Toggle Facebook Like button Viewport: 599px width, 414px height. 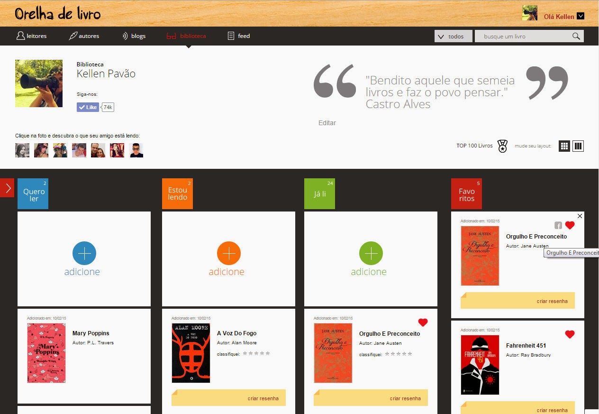[x=88, y=107]
